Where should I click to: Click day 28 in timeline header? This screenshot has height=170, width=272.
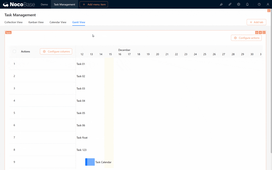pos(233,54)
